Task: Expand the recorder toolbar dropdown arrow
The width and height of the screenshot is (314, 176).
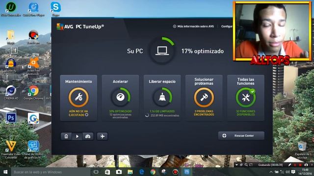Action: pyautogui.click(x=236, y=165)
